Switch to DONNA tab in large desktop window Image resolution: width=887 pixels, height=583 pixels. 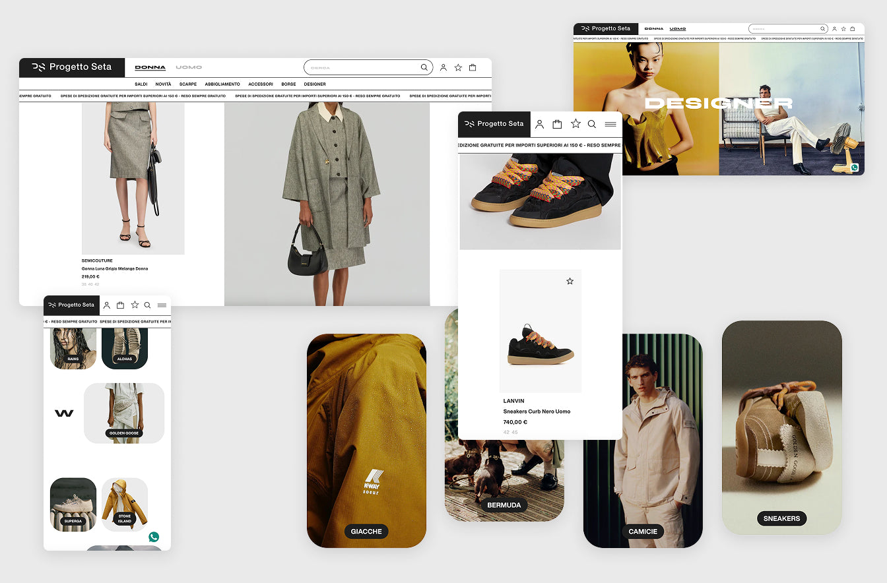pyautogui.click(x=150, y=67)
